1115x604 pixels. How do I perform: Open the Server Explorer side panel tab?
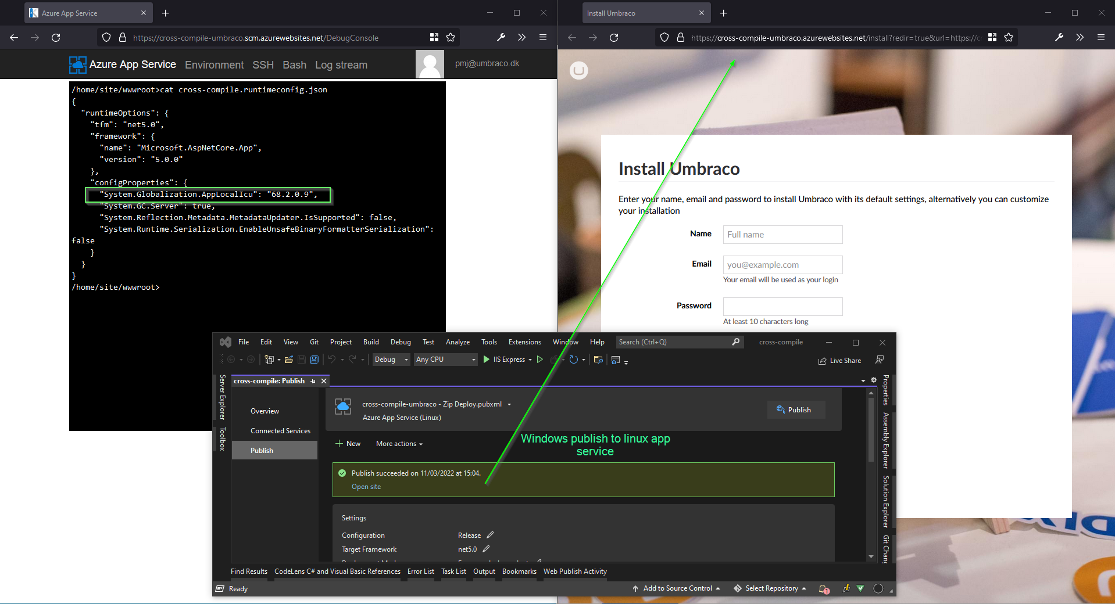222,397
